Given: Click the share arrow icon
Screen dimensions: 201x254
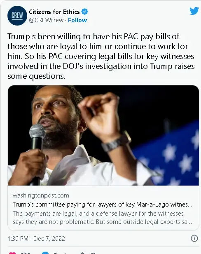Looking at the screenshot, I should click(82, 253).
